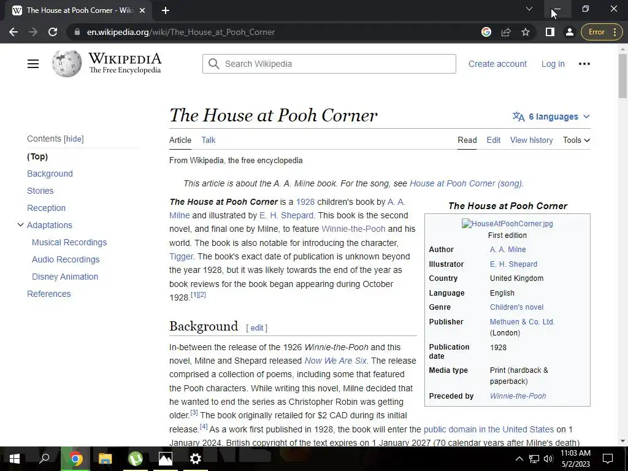Toggle the browser side panel icon
Screen dimensions: 628x471
click(x=550, y=32)
